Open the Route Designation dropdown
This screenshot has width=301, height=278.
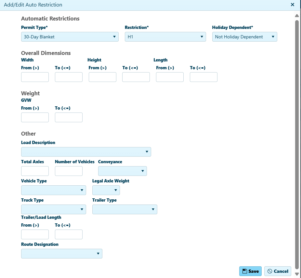pos(61,254)
